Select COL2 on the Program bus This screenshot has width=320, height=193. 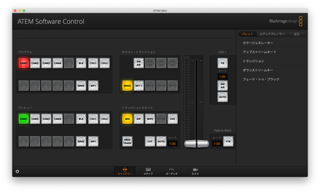coord(104,63)
